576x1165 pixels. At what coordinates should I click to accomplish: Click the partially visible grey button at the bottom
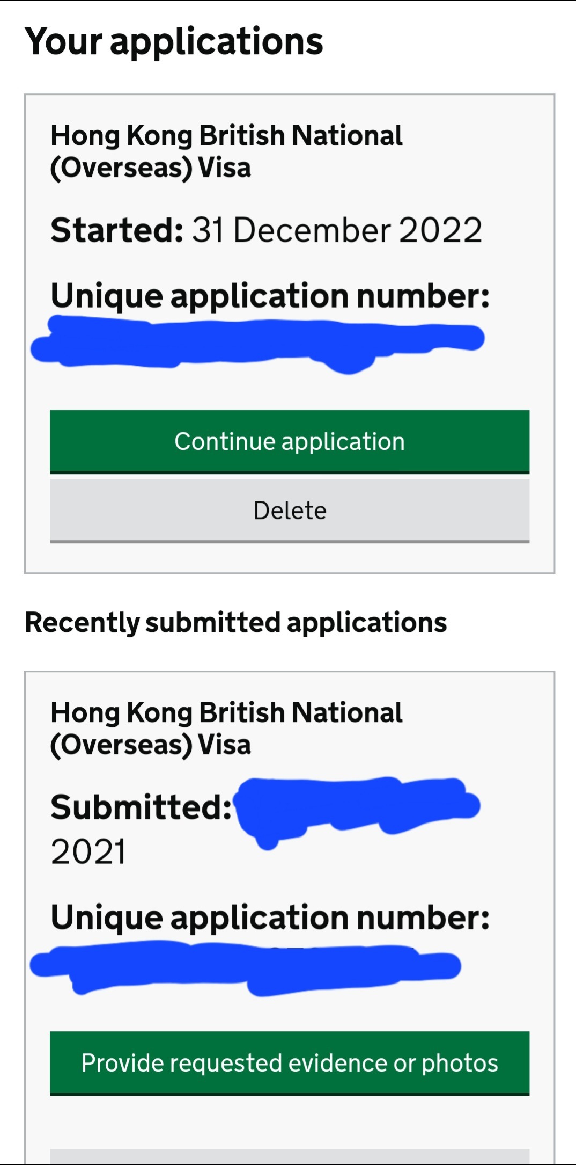(x=290, y=1157)
